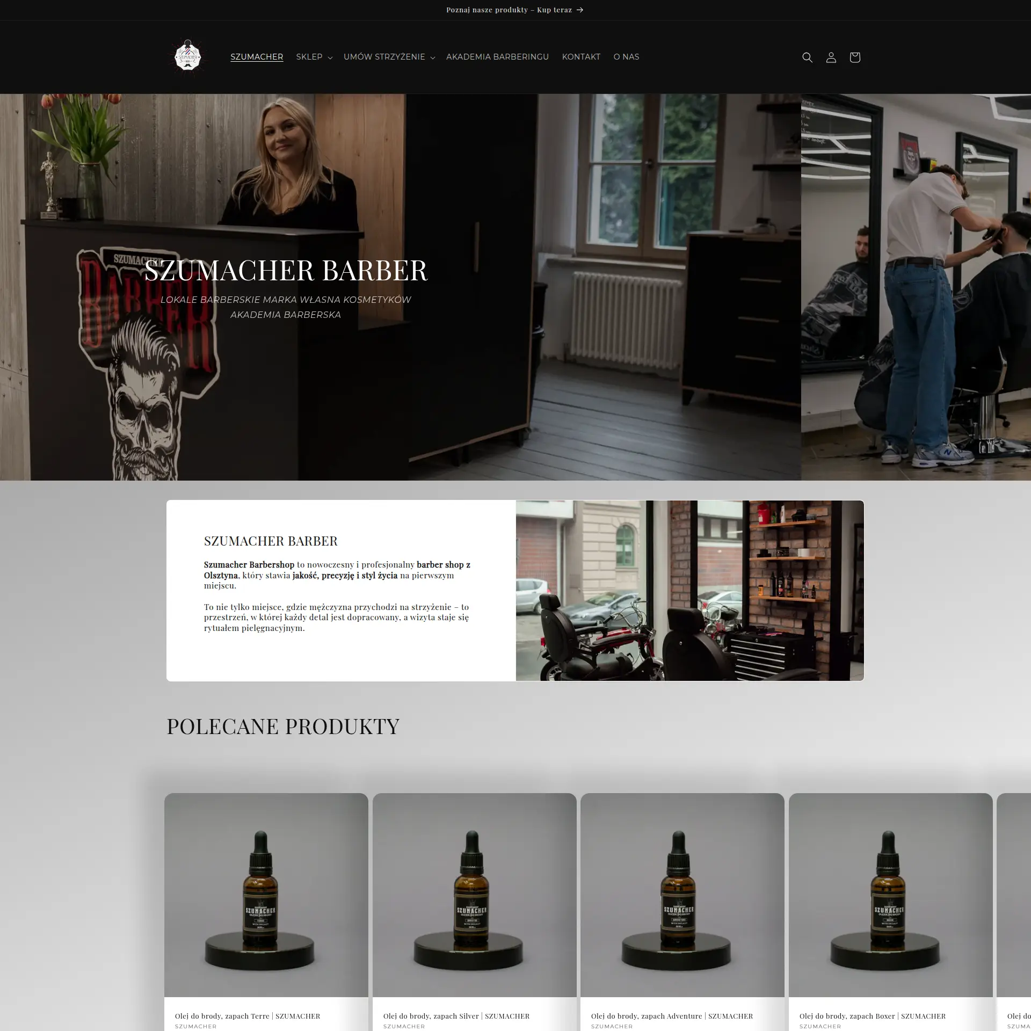
Task: Open the SZUMACHER menu item
Action: (257, 57)
